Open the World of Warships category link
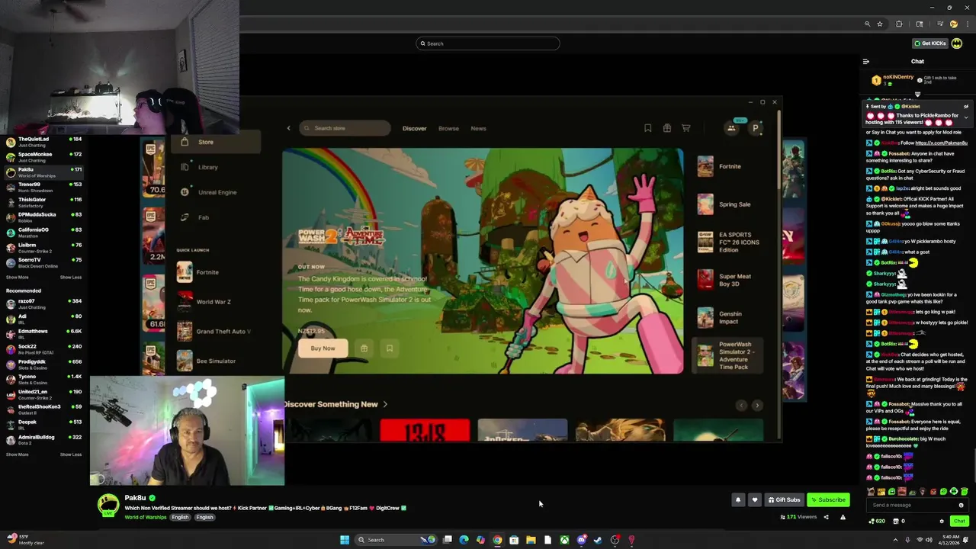This screenshot has height=549, width=976. point(145,518)
